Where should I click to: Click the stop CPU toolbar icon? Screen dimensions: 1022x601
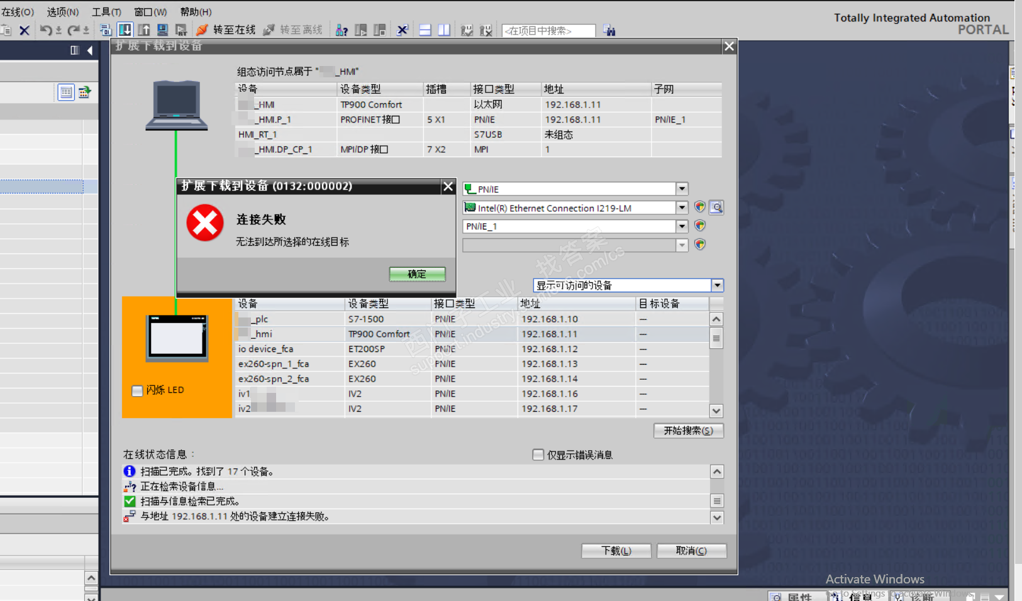coord(380,30)
